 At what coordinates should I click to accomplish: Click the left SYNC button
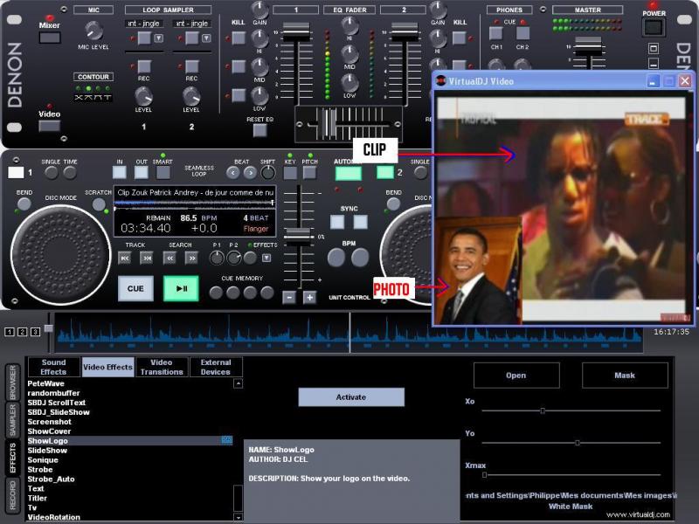click(x=337, y=222)
